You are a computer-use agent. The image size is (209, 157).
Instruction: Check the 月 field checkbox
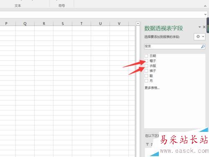point(146,81)
